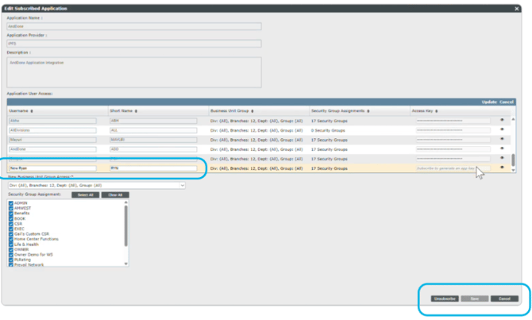Click eye icon in the AndDone user row
532x320 pixels.
pos(501,148)
